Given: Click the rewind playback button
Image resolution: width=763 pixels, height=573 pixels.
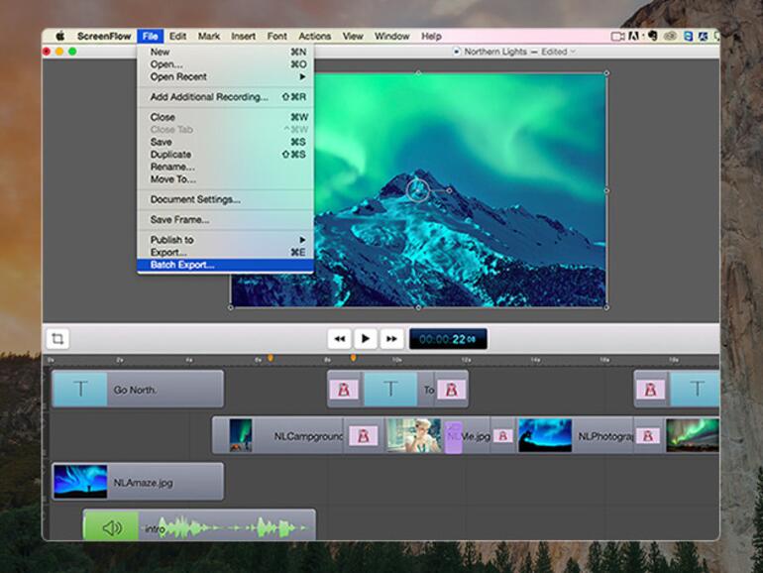Looking at the screenshot, I should pos(339,339).
